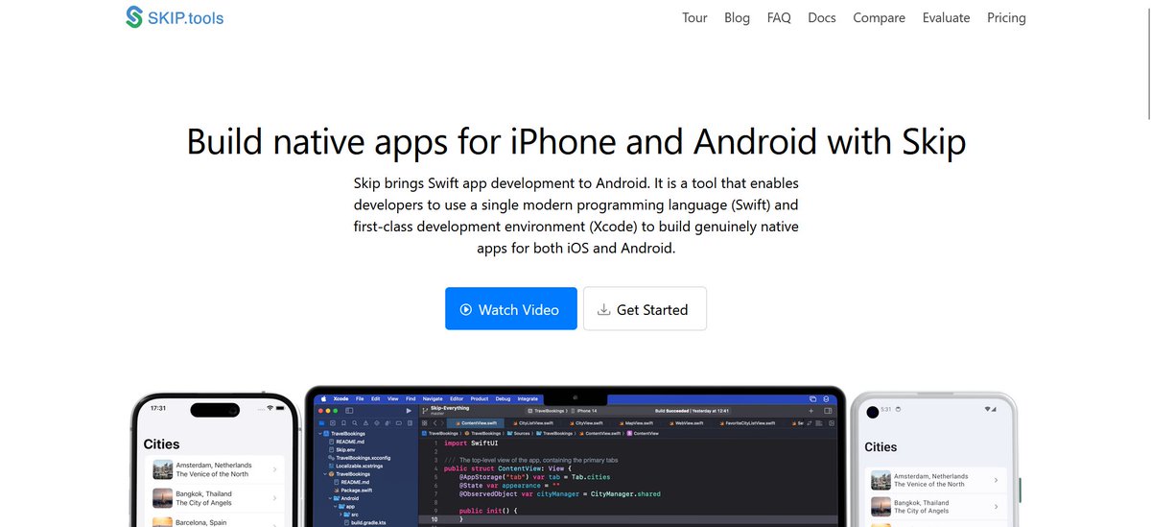Image resolution: width=1151 pixels, height=527 pixels.
Task: Open Product menu in Xcode mockup
Action: tap(480, 398)
